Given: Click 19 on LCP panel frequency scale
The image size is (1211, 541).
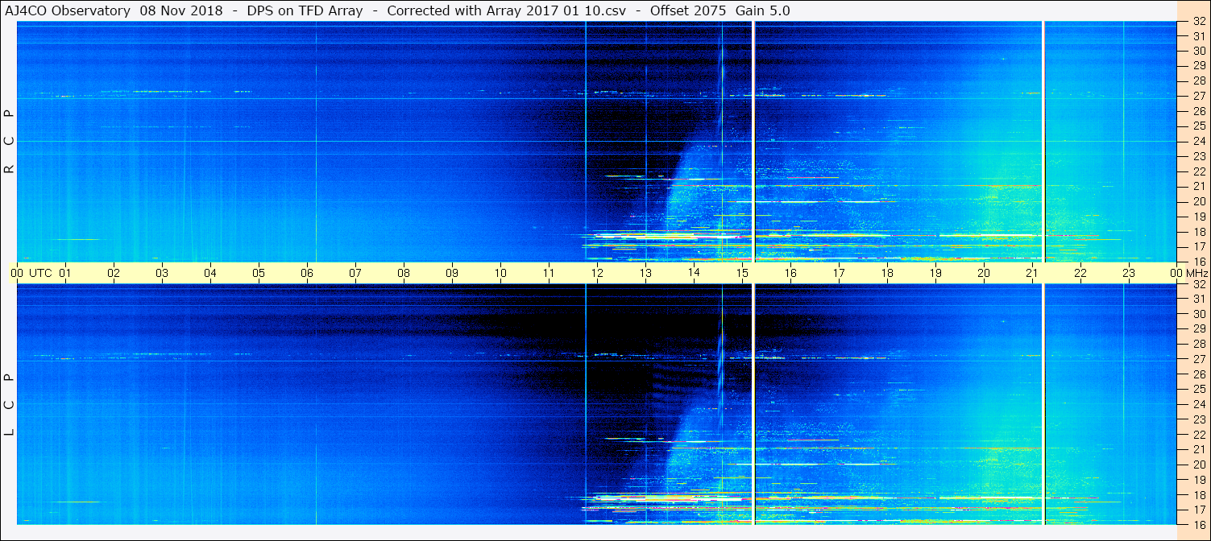Looking at the screenshot, I should (x=1199, y=480).
